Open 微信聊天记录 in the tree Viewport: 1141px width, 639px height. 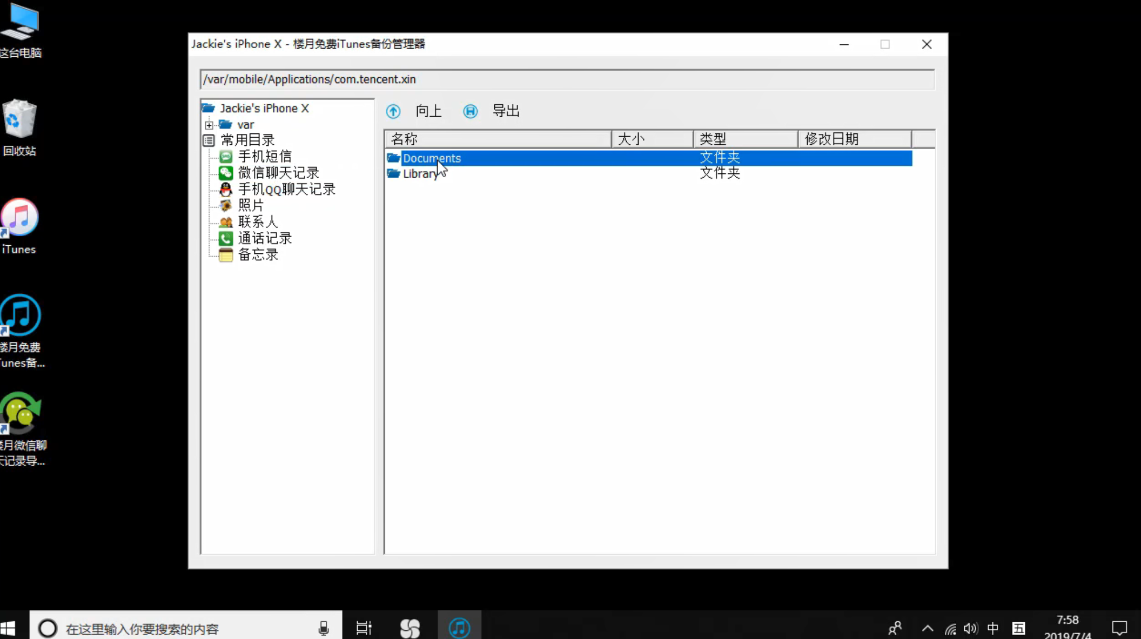[x=279, y=173]
